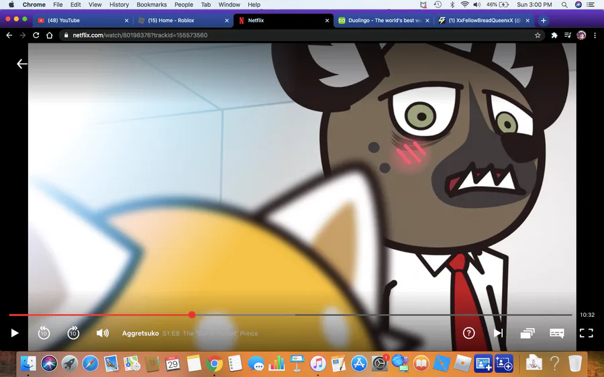Rewind 10 seconds in the Netflix player
604x377 pixels.
(44, 333)
